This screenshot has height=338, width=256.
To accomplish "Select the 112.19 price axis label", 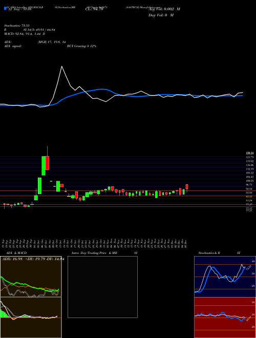I will point(249,169).
